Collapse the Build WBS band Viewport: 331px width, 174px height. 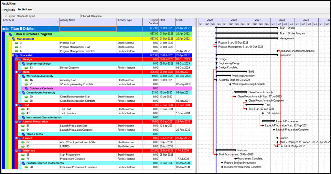(16, 72)
